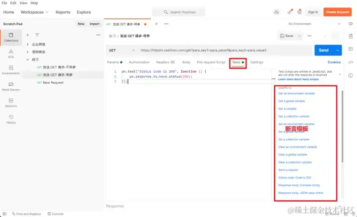
Task: Open the APIs sidebar panel
Action: click(x=11, y=54)
